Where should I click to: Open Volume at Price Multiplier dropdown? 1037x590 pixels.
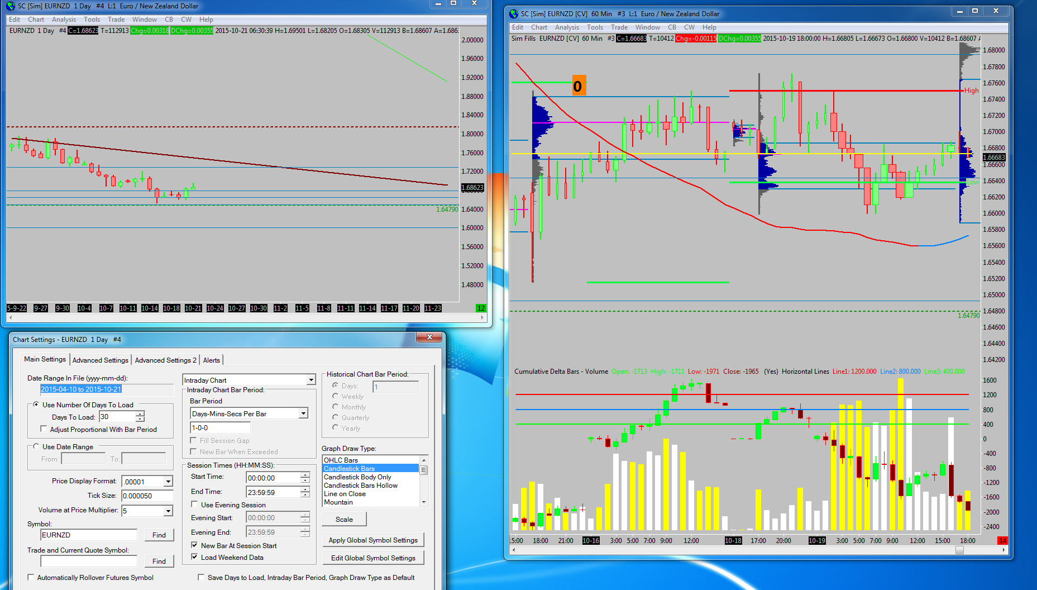point(168,511)
